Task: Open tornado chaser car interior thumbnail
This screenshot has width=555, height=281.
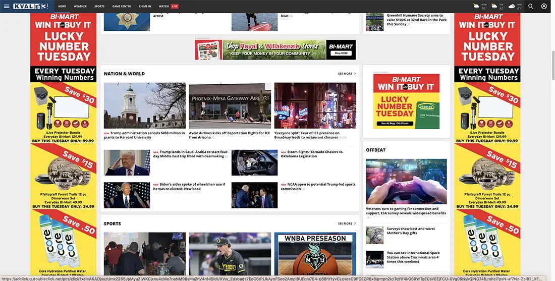Action: tap(254, 163)
